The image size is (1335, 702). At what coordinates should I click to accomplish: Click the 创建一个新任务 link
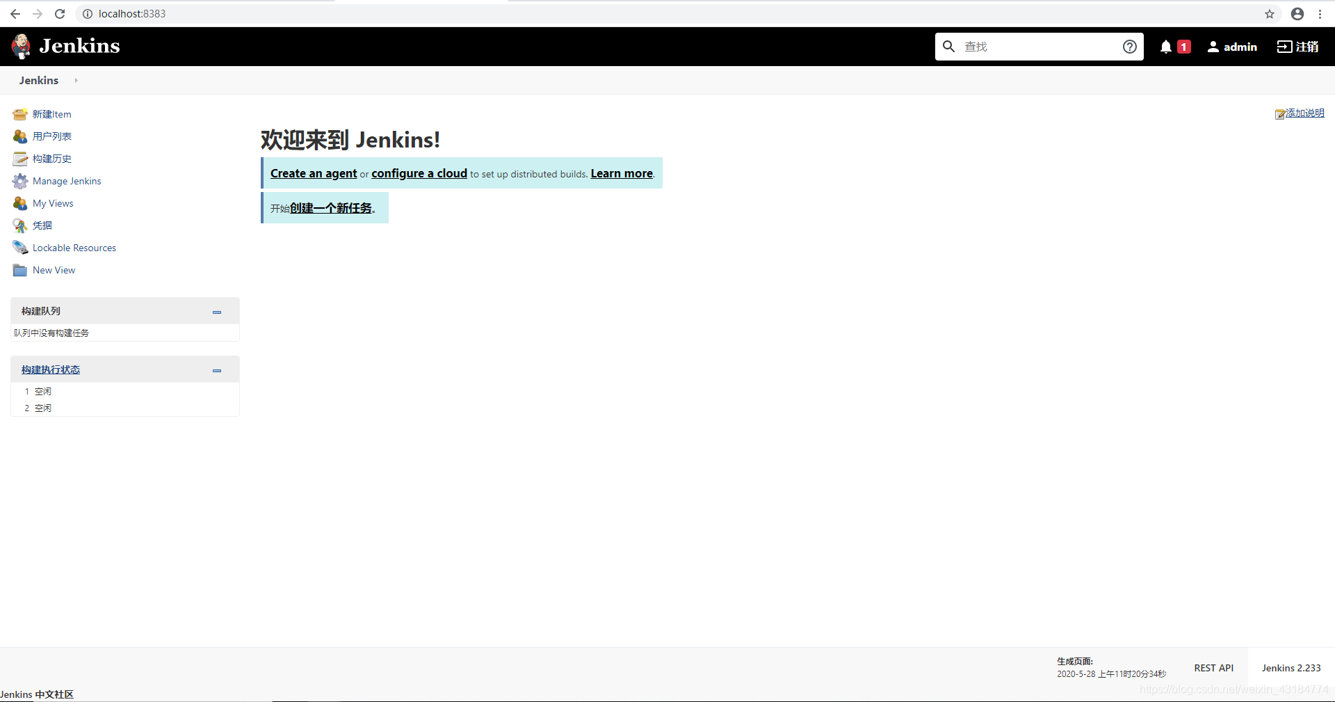click(331, 208)
